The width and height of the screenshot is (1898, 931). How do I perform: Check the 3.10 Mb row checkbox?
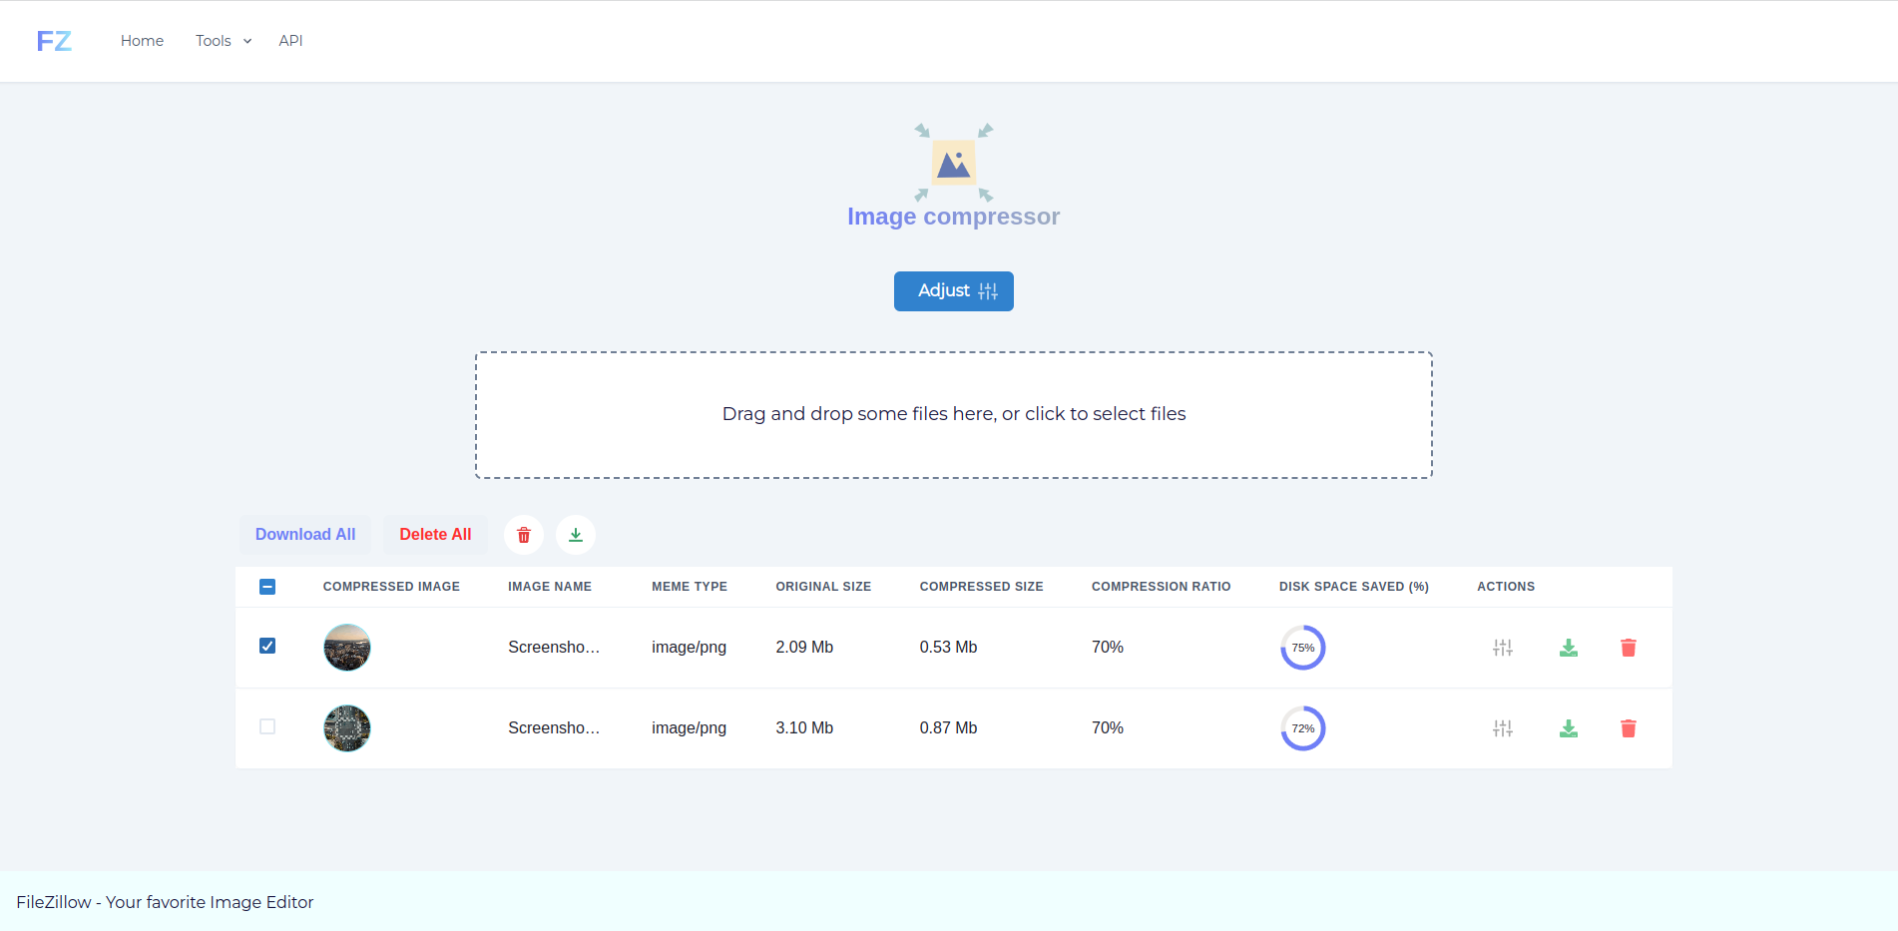[267, 726]
